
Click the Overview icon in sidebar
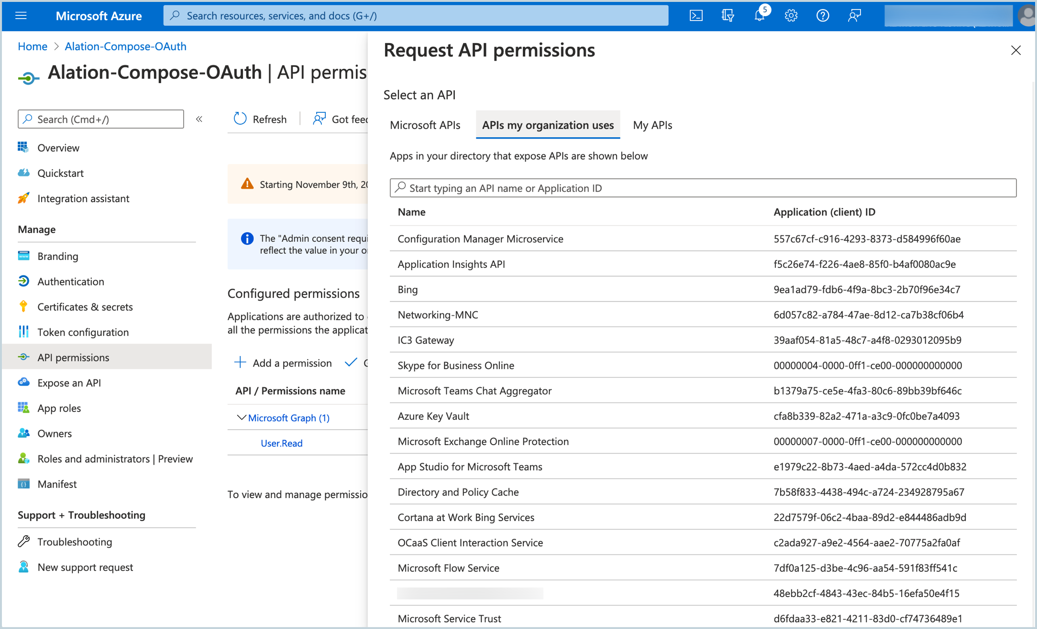tap(23, 147)
